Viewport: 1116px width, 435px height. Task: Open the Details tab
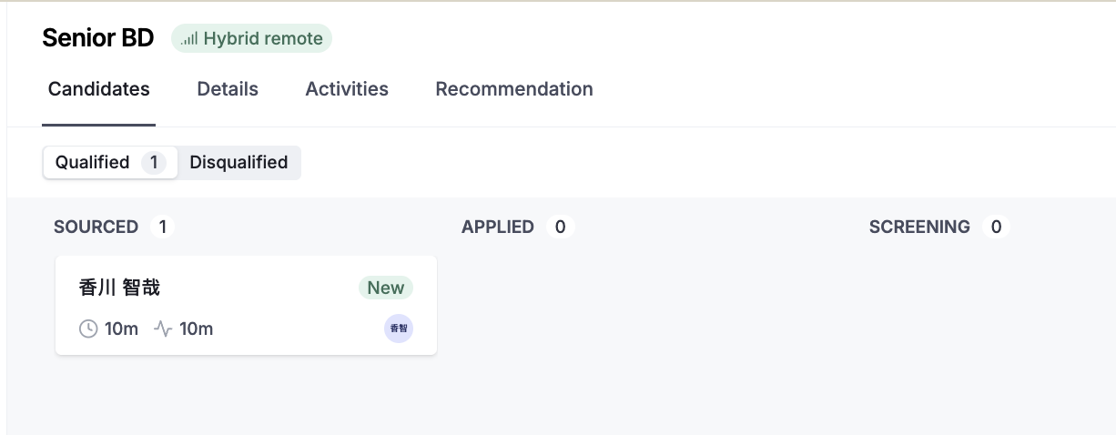[x=228, y=89]
